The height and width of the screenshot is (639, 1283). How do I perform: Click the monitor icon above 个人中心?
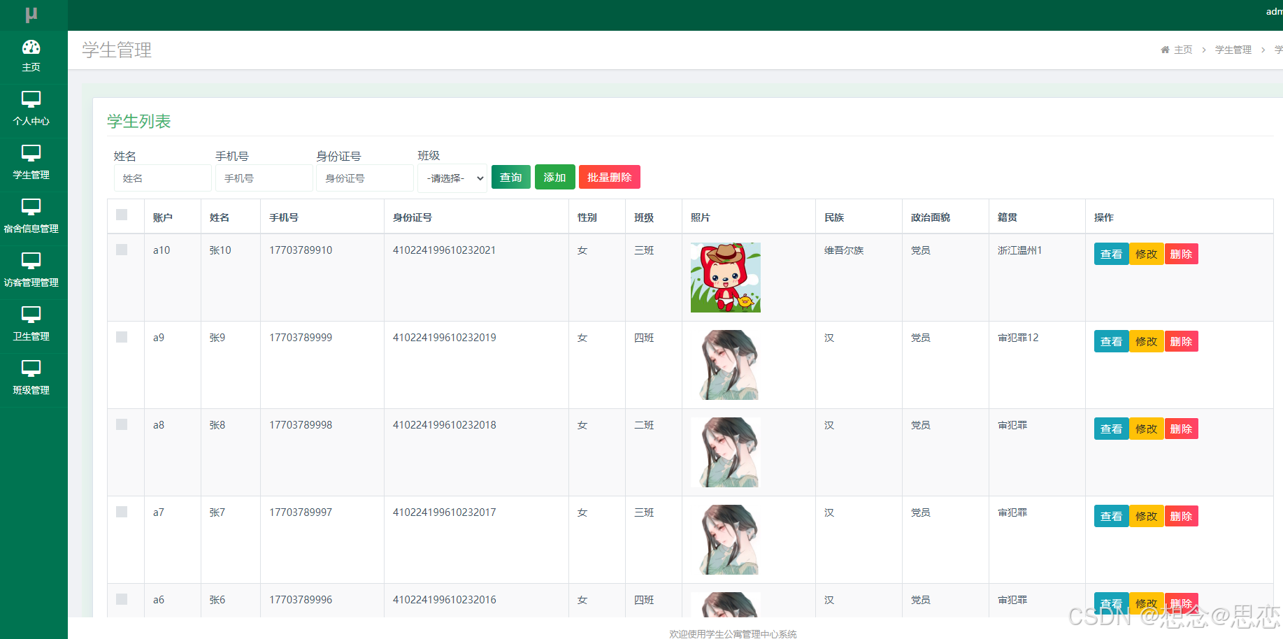31,99
